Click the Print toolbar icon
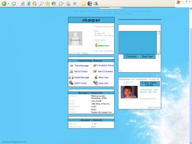 pyautogui.click(x=68, y=4)
